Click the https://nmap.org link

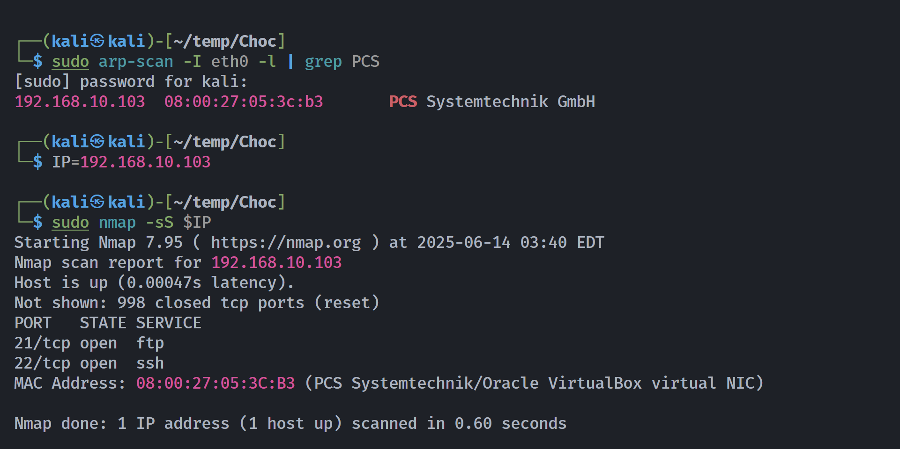[x=286, y=242]
